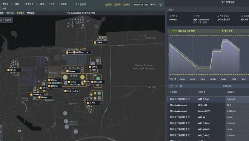
Task: Click the green 탱크 입출하 link
Action: [x=81, y=4]
